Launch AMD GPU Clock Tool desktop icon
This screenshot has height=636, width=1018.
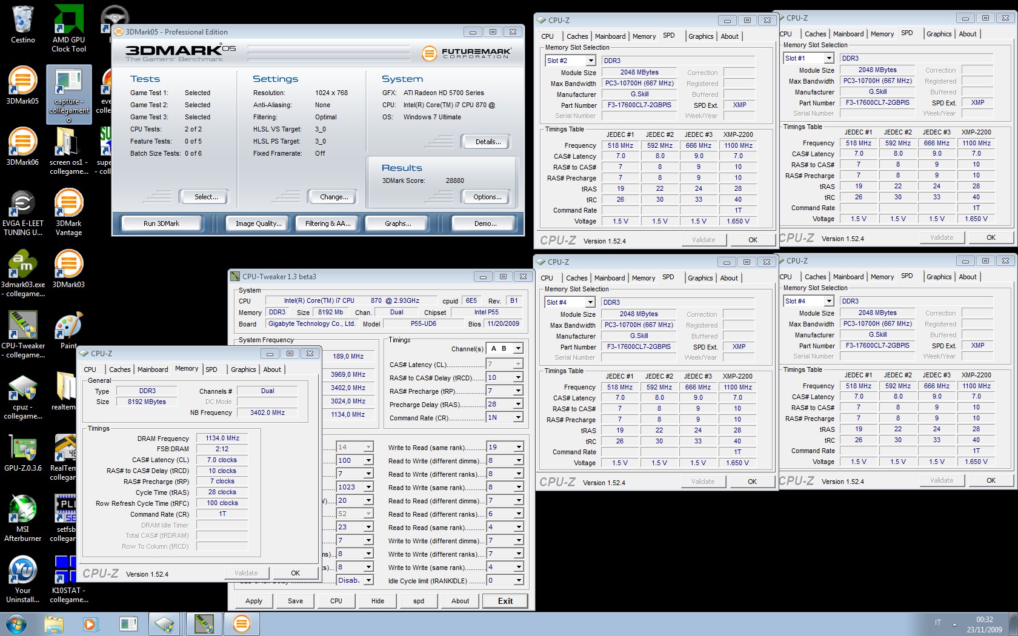coord(68,28)
